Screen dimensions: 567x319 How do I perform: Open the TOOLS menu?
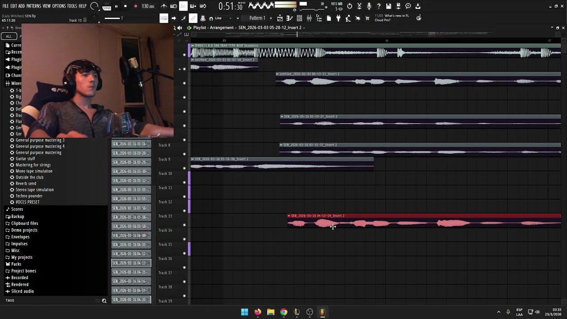[72, 6]
